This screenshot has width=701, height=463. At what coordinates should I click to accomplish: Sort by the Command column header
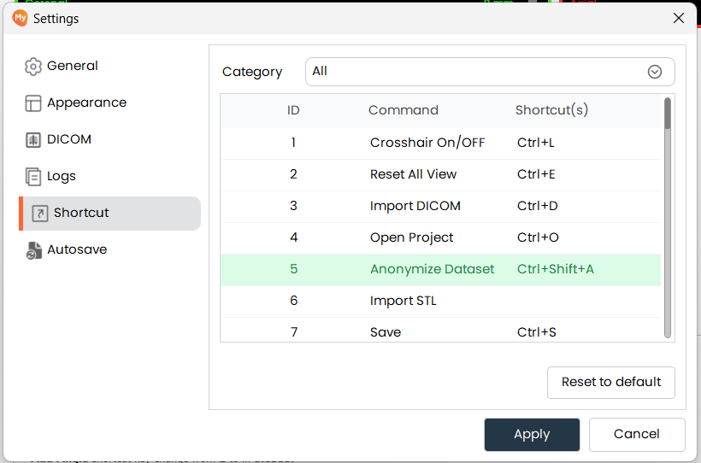403,110
